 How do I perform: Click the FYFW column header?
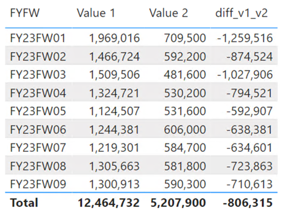(x=25, y=13)
